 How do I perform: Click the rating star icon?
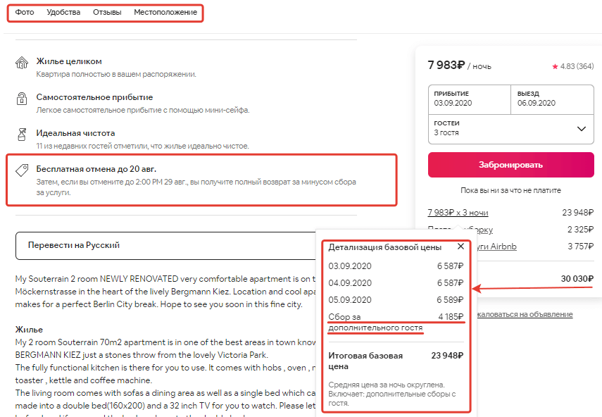coord(555,66)
